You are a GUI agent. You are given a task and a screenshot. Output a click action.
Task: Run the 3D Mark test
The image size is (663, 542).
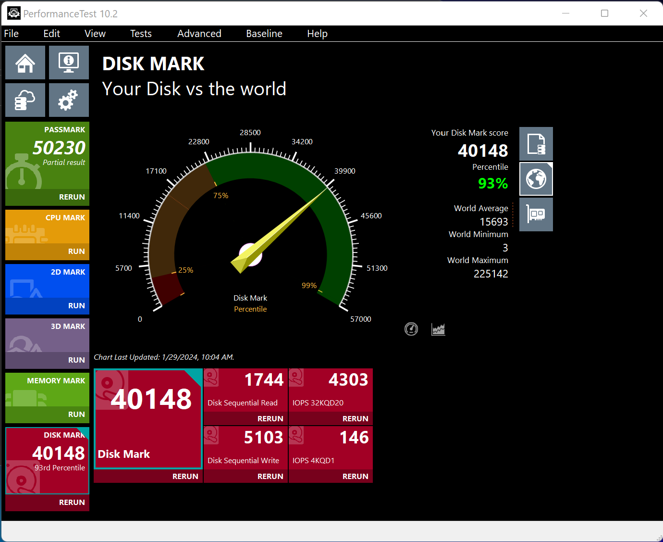tap(76, 360)
